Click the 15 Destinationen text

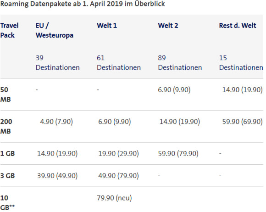[241, 62]
